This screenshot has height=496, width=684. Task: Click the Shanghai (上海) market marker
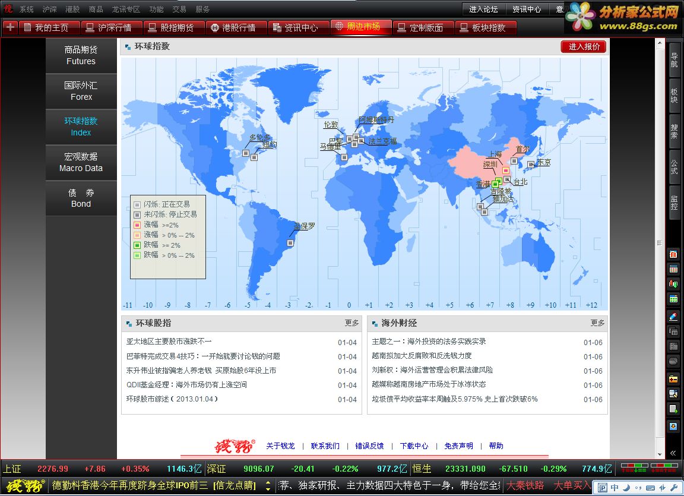point(506,170)
